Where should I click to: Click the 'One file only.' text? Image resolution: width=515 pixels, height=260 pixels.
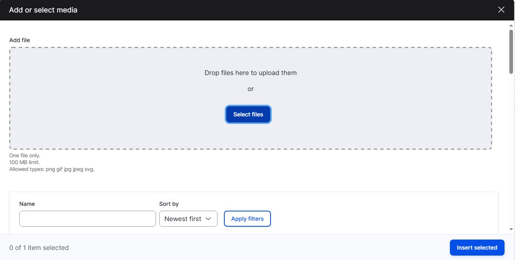tap(25, 155)
